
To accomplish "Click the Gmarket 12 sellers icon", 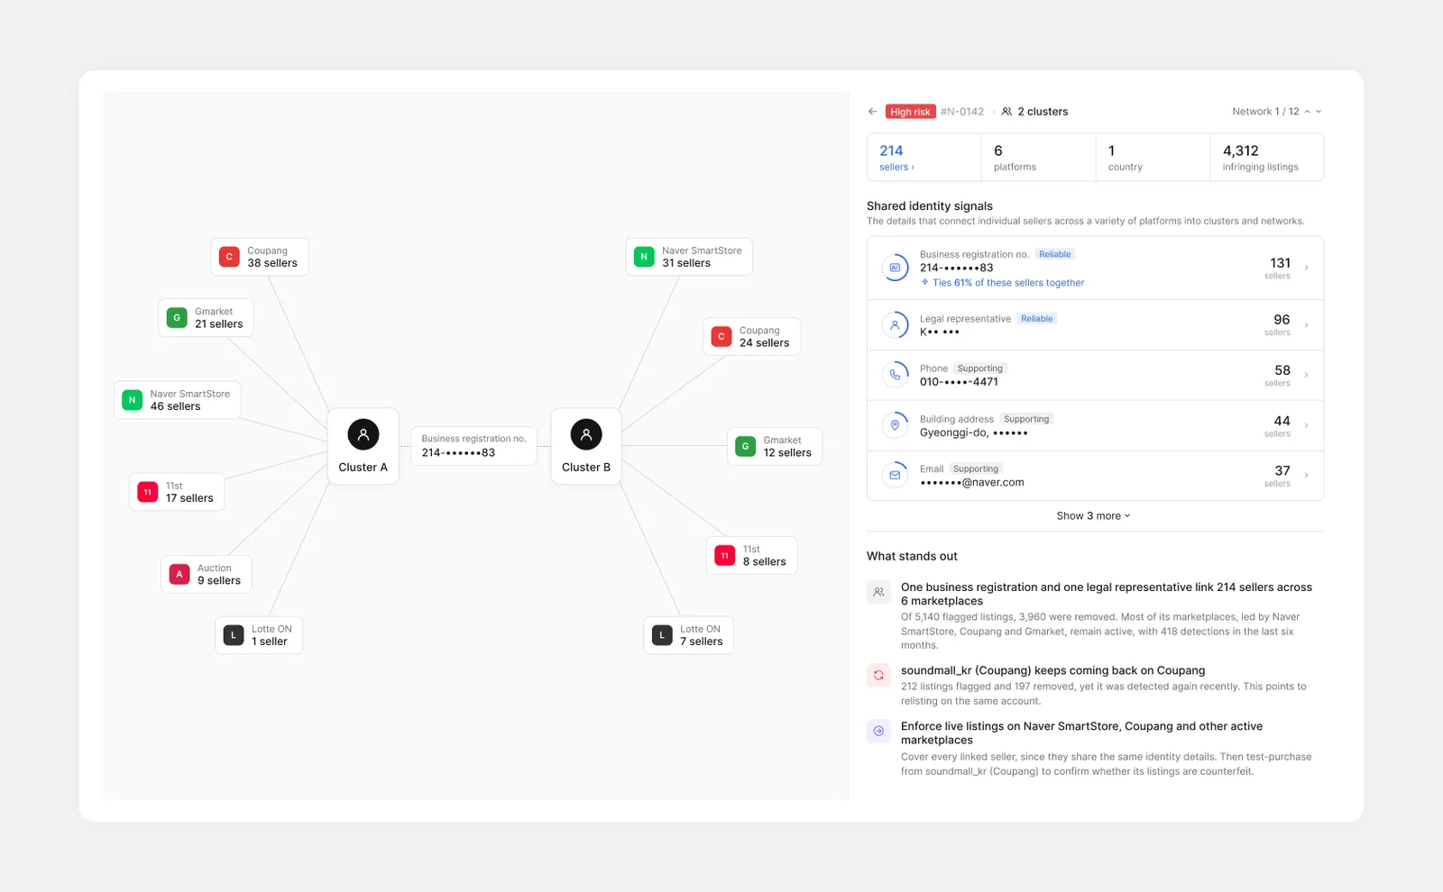I will (x=745, y=446).
